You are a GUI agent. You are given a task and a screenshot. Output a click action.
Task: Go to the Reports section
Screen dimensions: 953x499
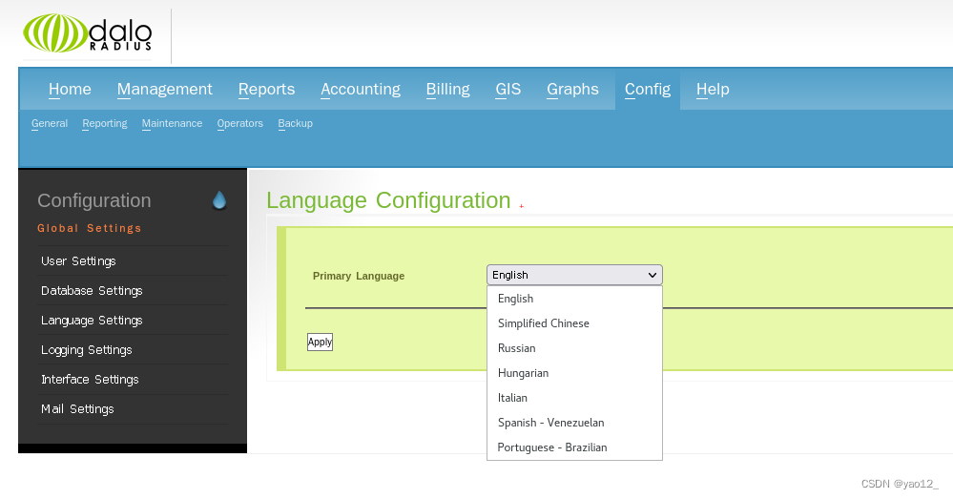[x=266, y=90]
